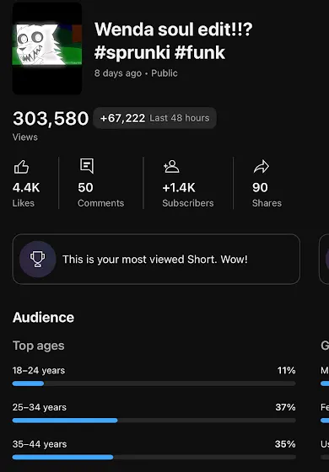
Task: Click the Shares arrow icon
Action: tap(262, 167)
